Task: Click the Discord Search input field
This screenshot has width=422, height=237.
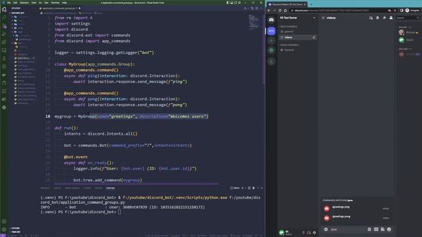Action: tap(407, 18)
